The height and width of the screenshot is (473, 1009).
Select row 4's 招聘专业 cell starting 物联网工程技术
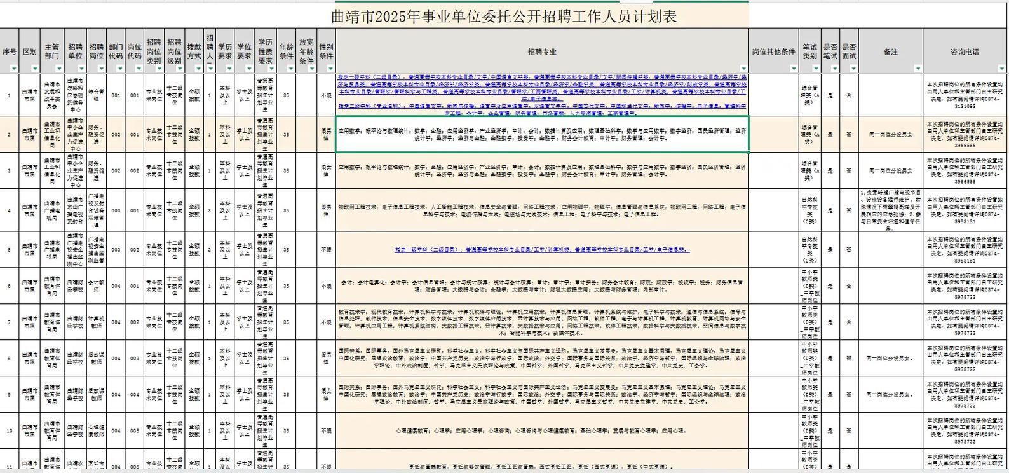tap(542, 210)
